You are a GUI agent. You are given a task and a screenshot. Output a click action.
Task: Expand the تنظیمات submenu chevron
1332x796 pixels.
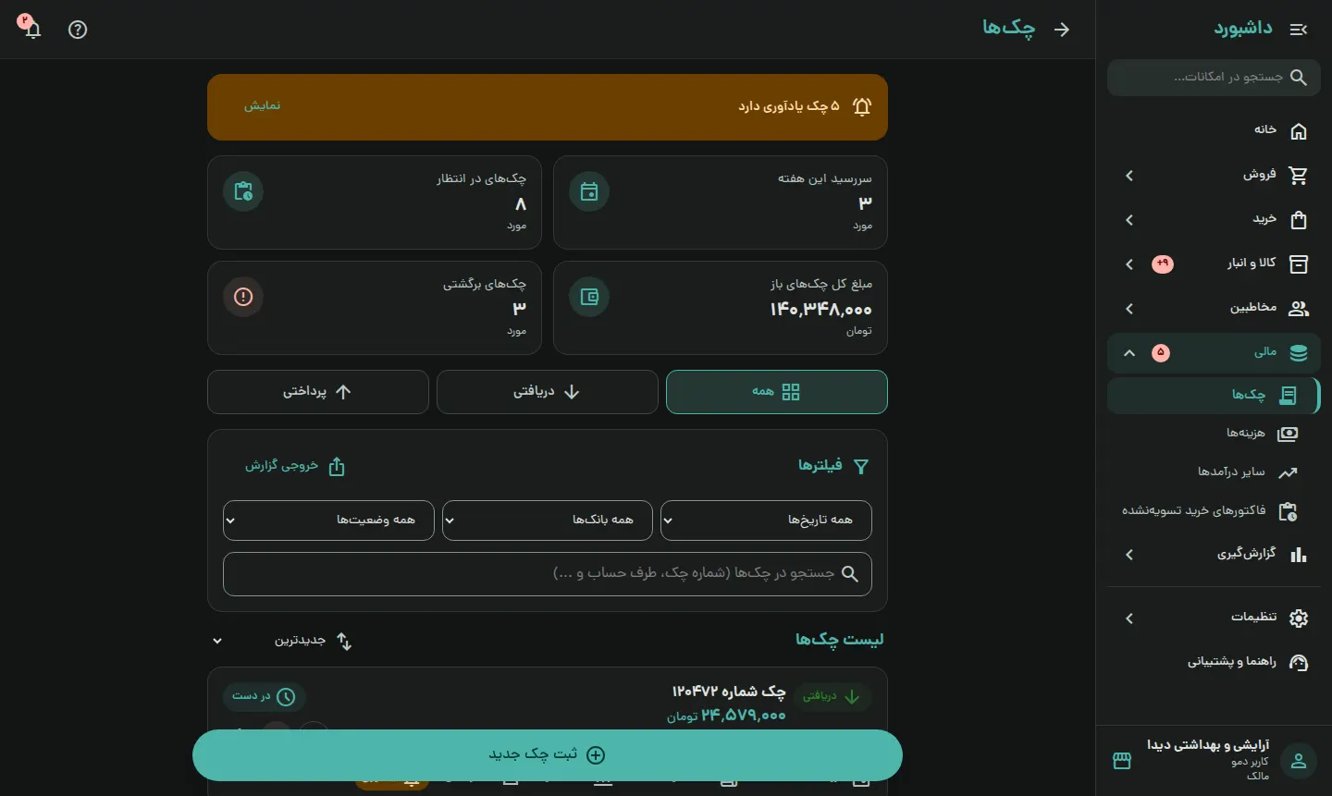click(x=1129, y=618)
